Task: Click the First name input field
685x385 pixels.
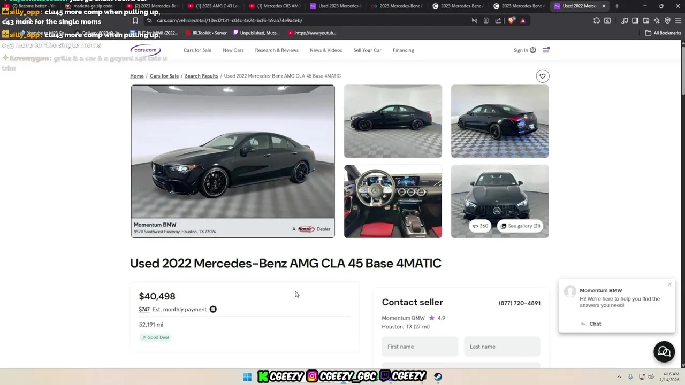Action: [x=420, y=346]
